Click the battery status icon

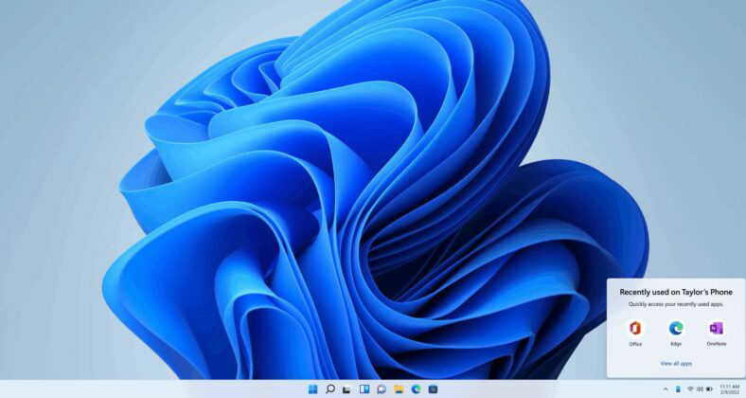coord(709,389)
